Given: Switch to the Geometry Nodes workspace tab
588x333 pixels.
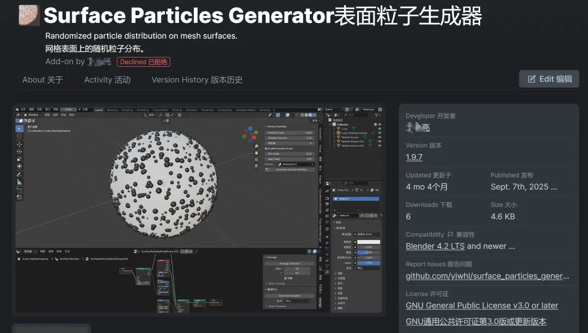Looking at the screenshot, I should 246,110.
